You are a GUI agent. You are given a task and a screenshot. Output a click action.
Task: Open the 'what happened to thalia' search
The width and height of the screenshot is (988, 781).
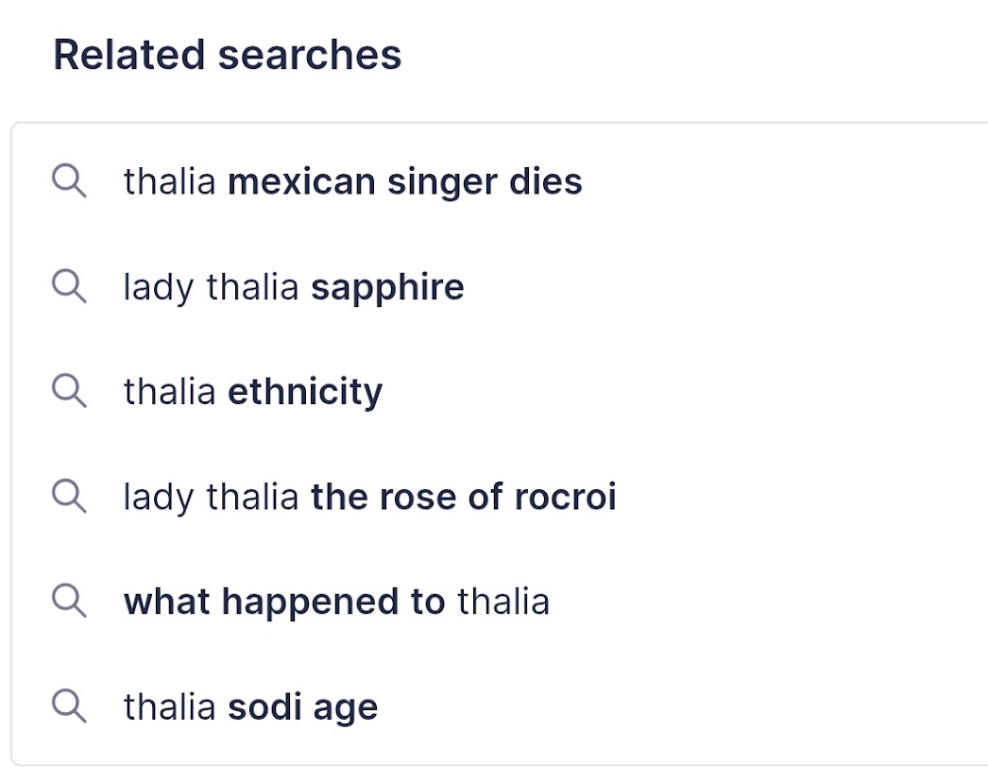336,602
